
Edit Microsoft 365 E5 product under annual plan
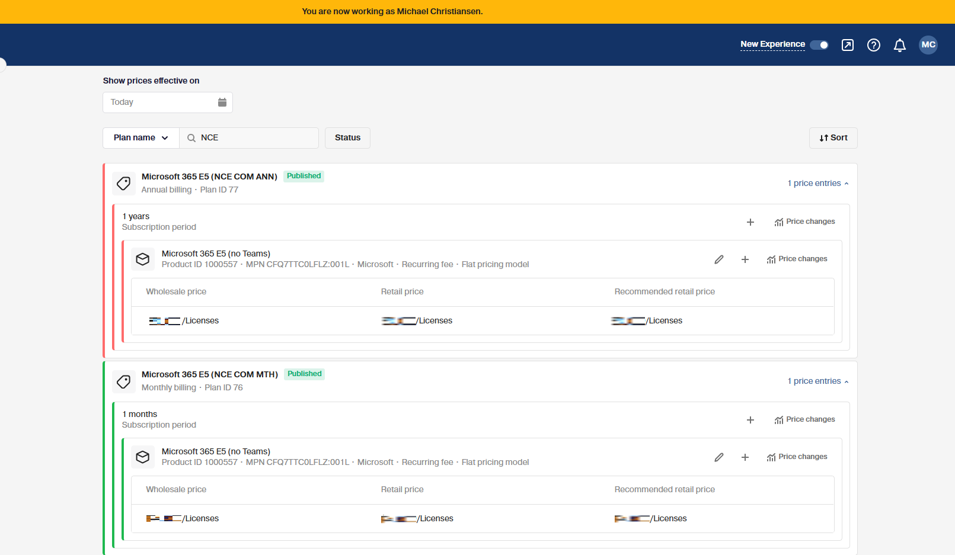pyautogui.click(x=719, y=259)
